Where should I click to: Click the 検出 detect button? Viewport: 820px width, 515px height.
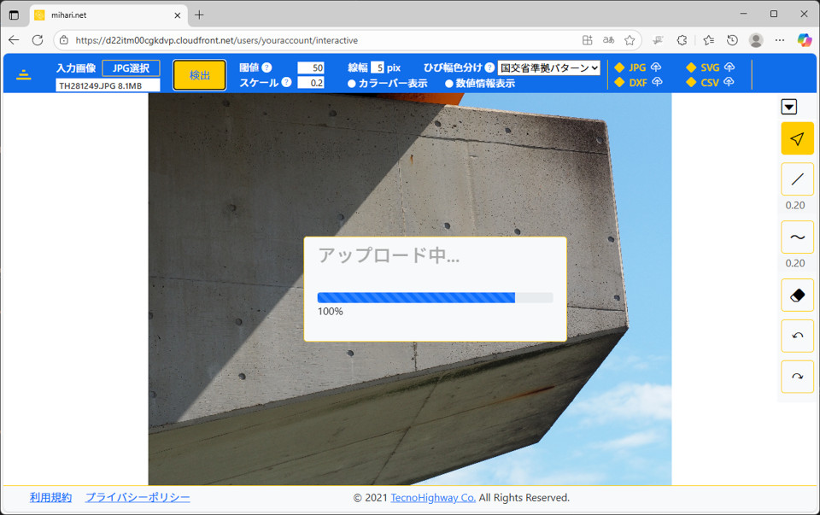click(x=199, y=75)
